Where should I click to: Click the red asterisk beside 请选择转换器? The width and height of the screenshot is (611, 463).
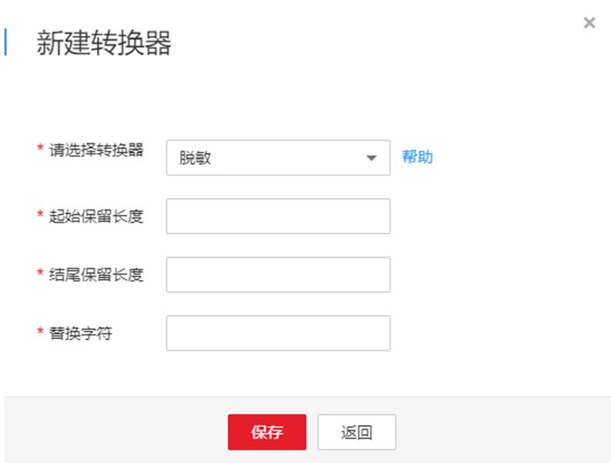(x=40, y=150)
